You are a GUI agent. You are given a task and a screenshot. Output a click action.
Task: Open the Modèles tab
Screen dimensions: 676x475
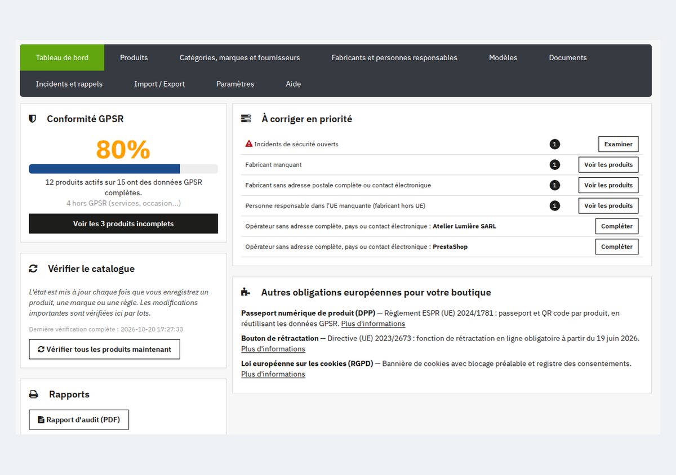(x=503, y=57)
